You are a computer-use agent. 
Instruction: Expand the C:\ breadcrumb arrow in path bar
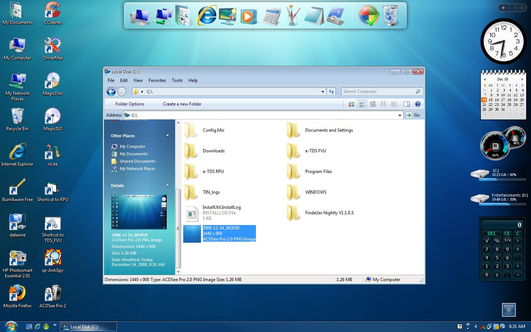pyautogui.click(x=142, y=91)
